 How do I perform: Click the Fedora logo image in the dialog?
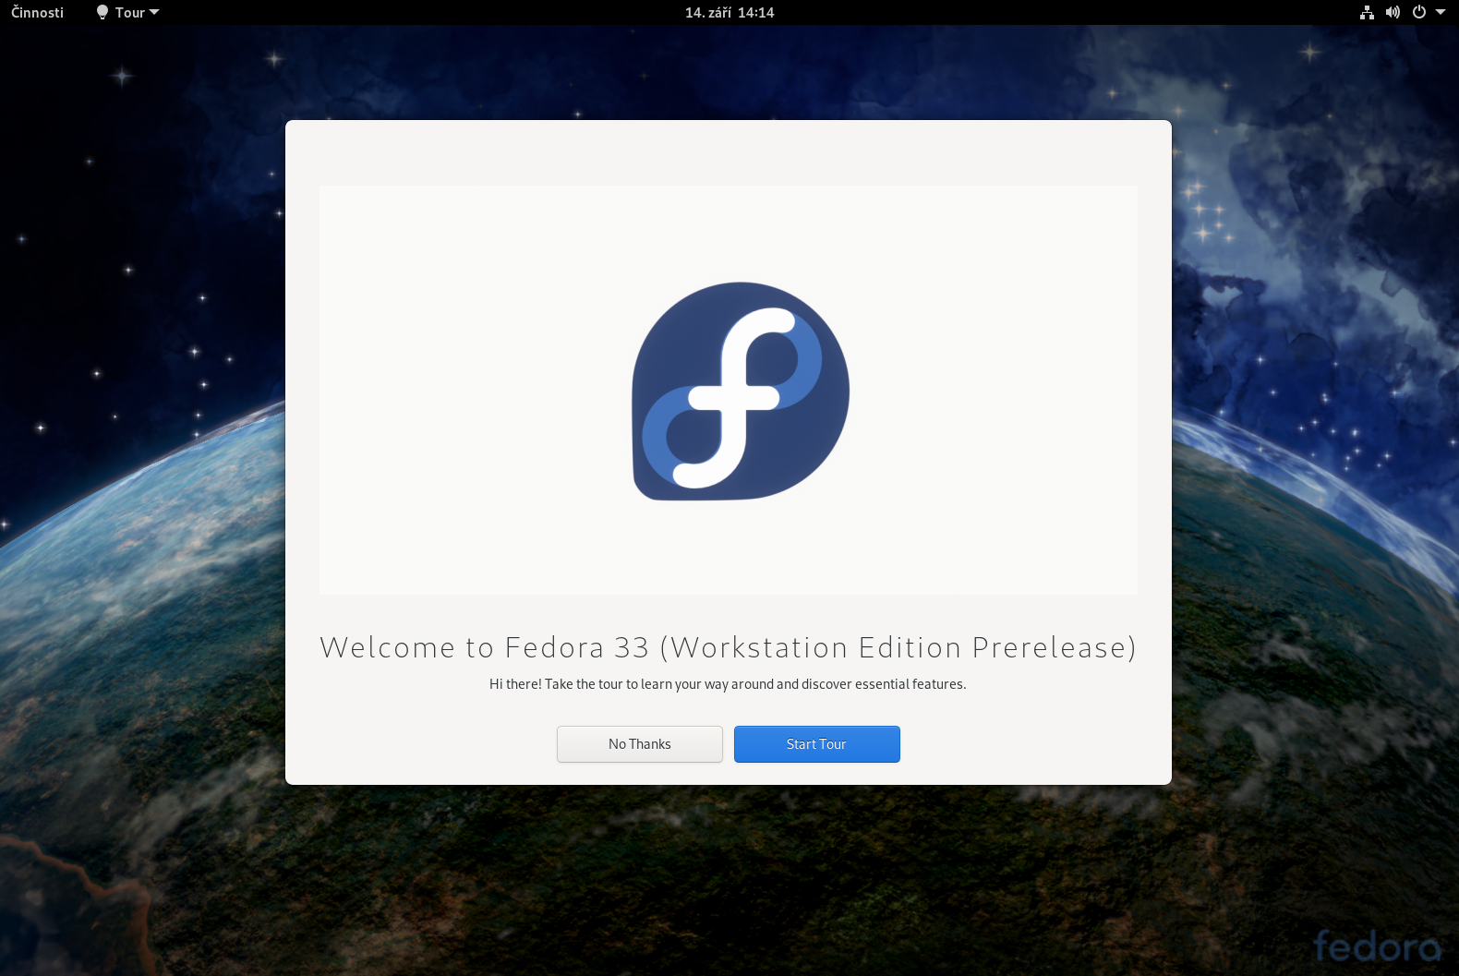[741, 392]
